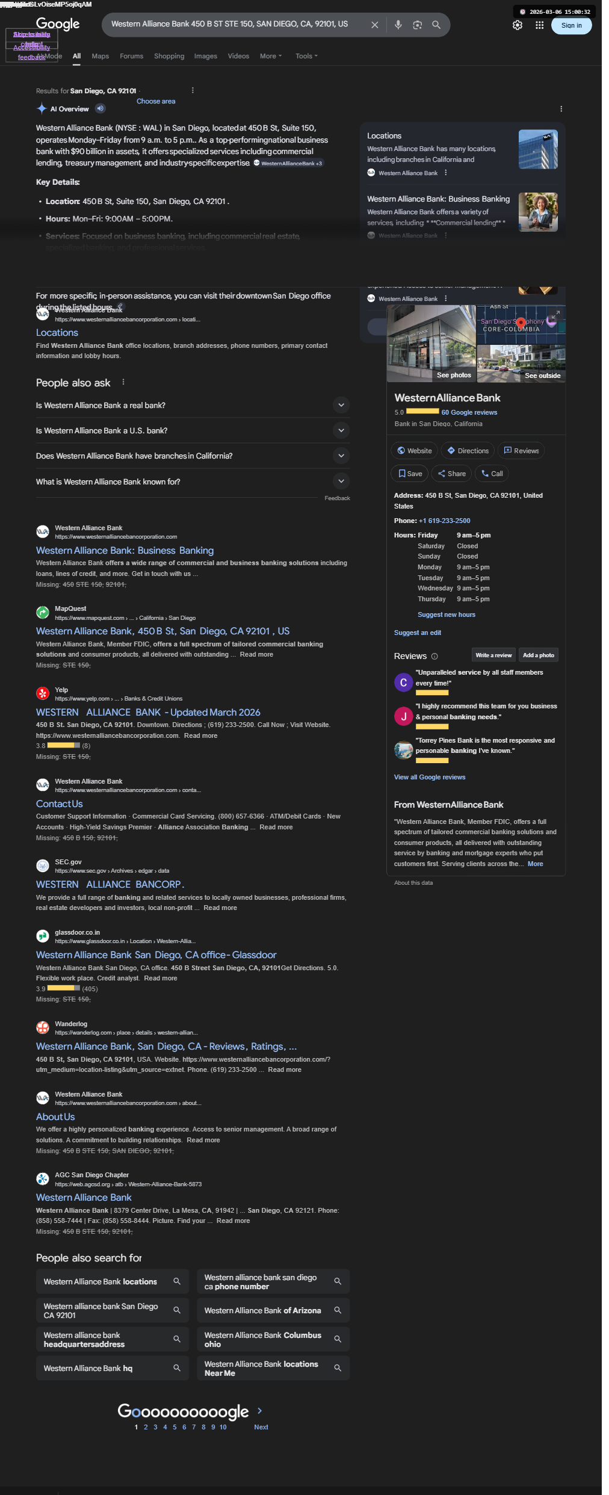Click the Wanderlog favicon in results
Image resolution: width=609 pixels, height=1495 pixels.
coord(43,1027)
